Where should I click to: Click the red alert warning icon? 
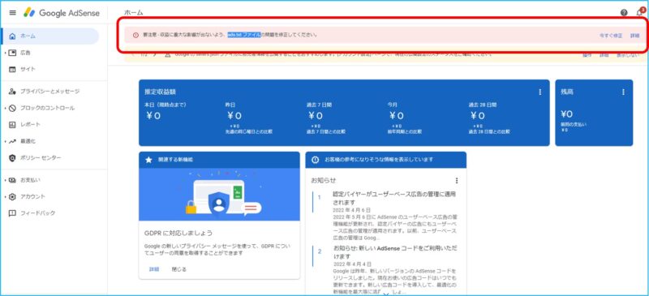click(135, 35)
